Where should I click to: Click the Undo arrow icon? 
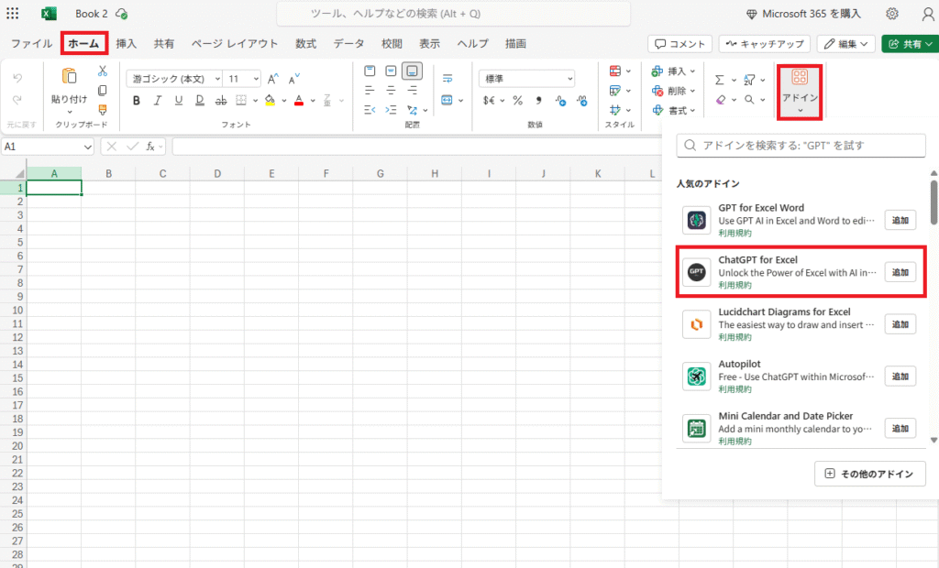17,78
